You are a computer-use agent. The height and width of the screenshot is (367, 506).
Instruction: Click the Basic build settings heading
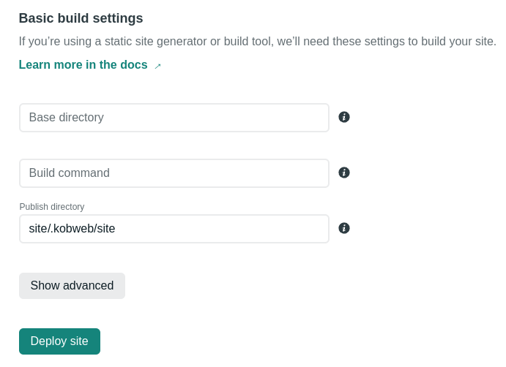click(81, 18)
